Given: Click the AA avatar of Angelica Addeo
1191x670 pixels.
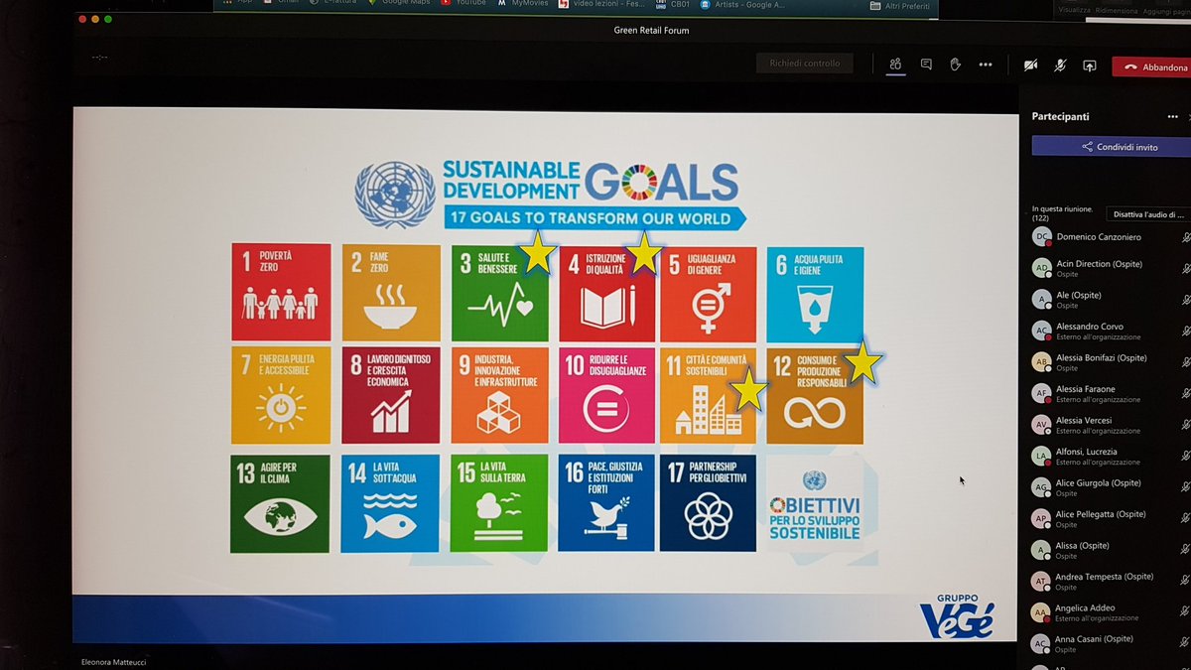Looking at the screenshot, I should (1041, 612).
